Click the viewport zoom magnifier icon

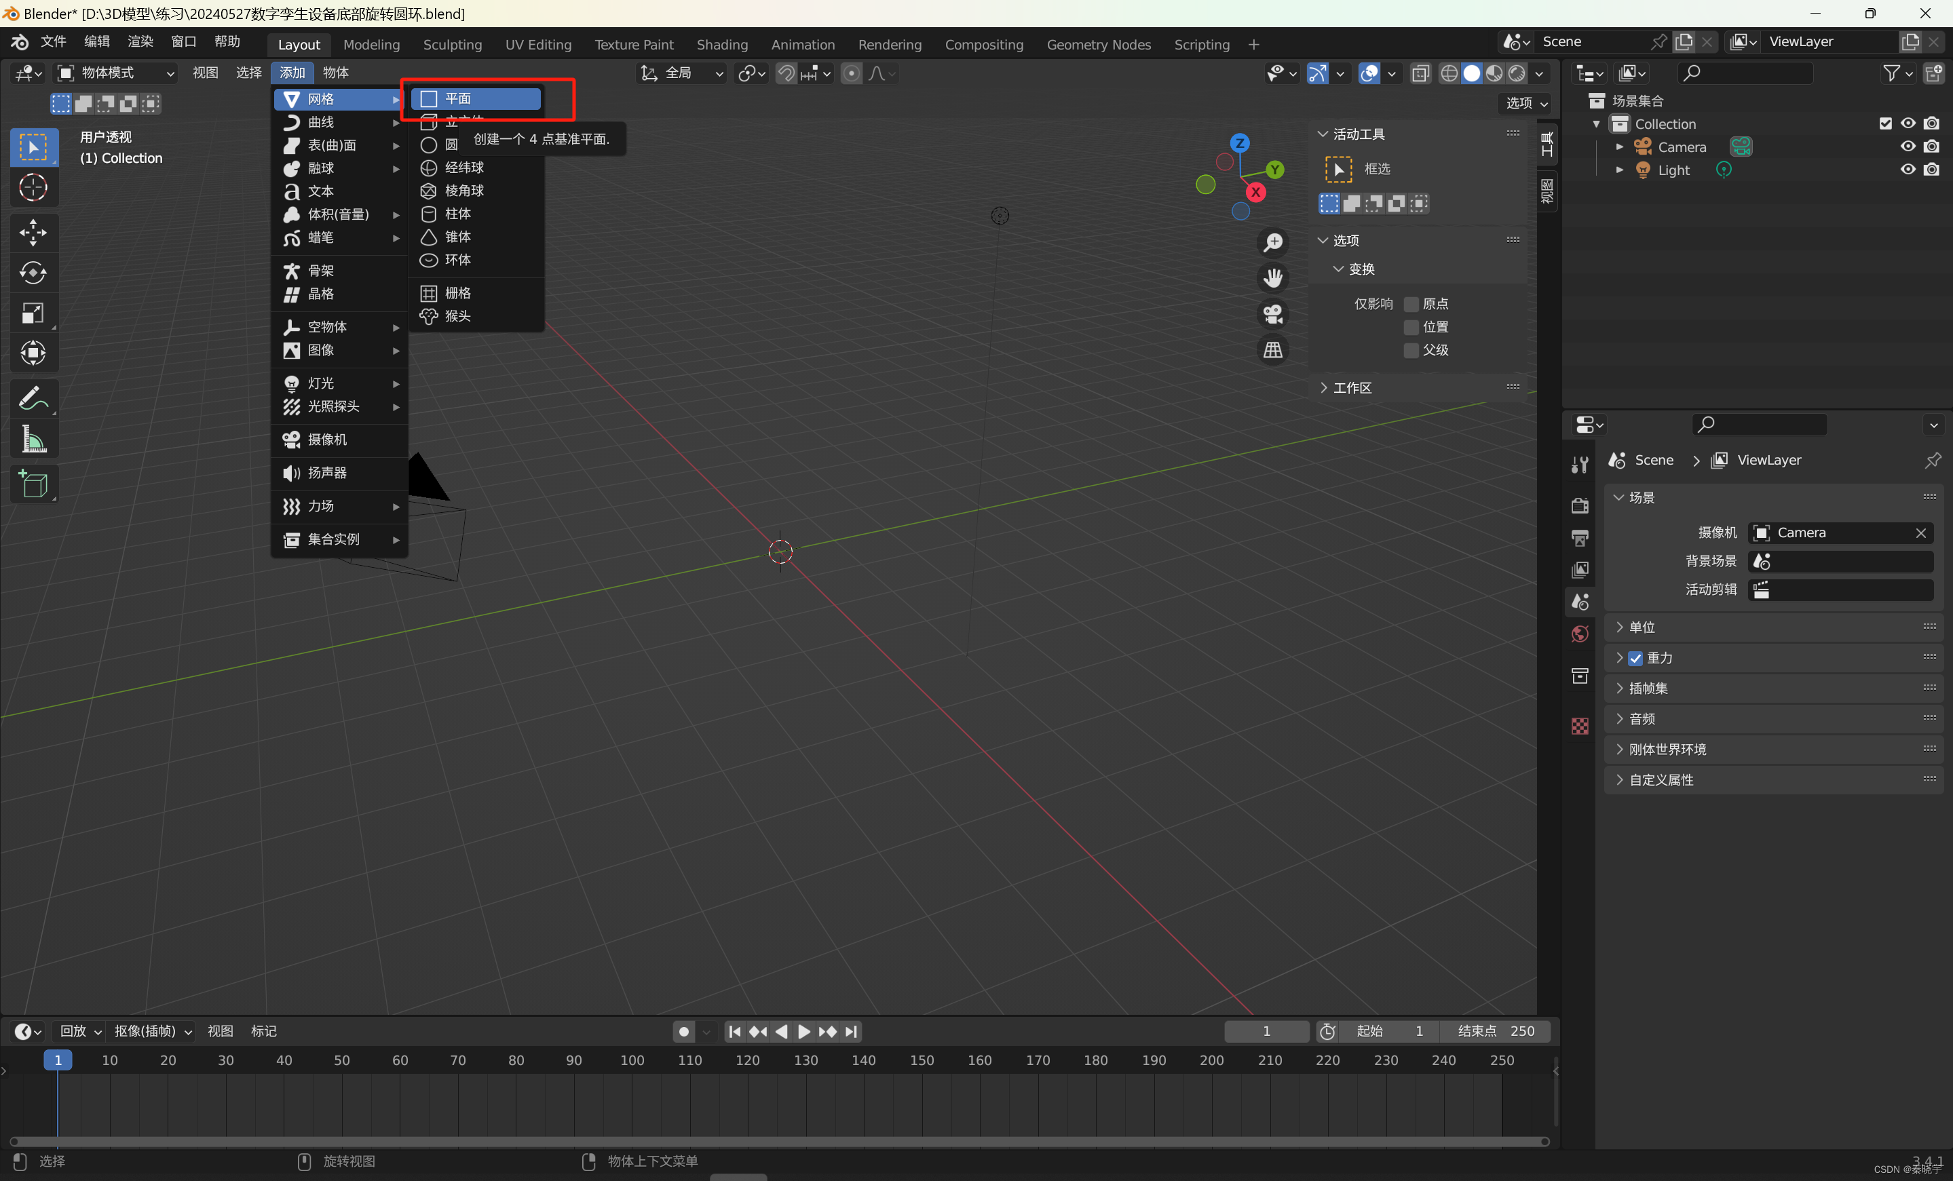pos(1273,242)
